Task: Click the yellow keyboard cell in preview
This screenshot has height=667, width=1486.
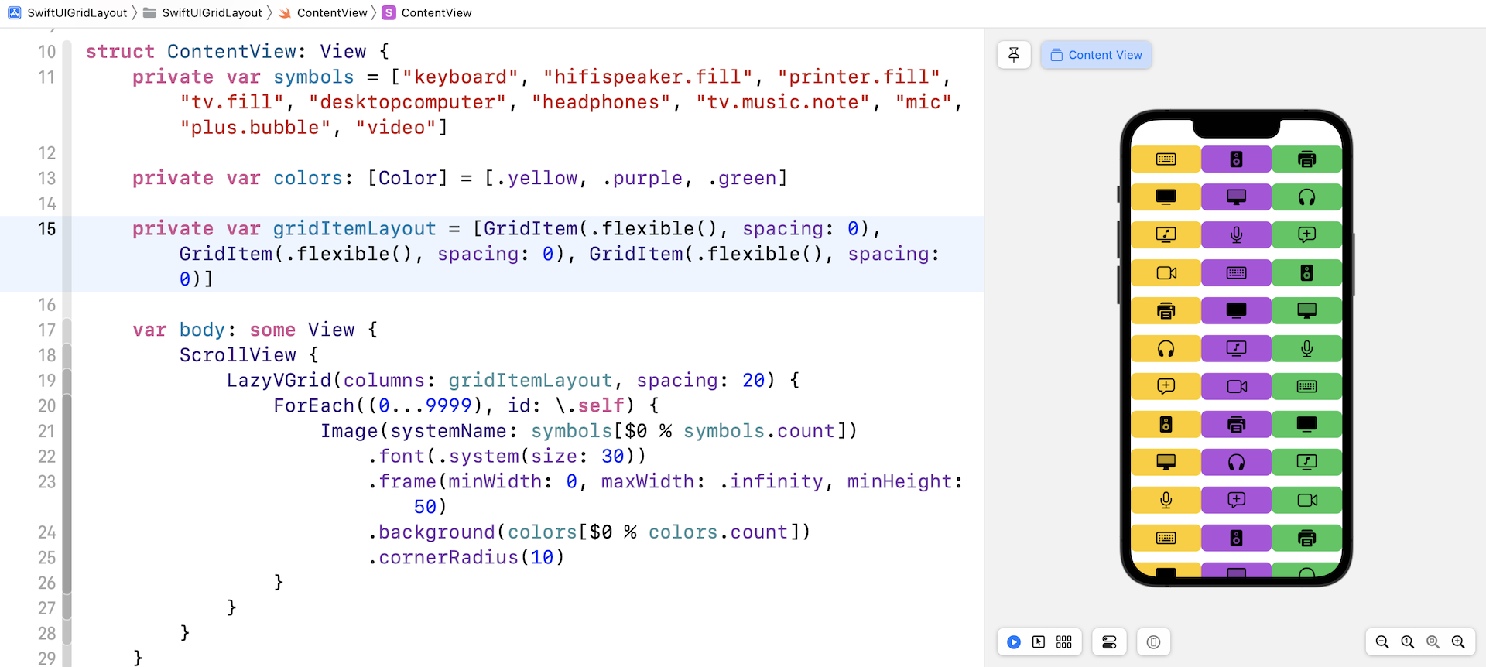Action: [x=1166, y=159]
